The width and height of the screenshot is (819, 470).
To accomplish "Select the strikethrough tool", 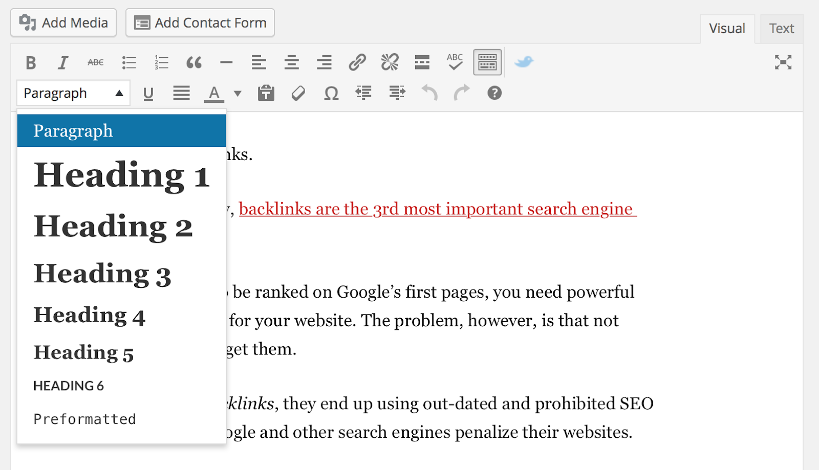I will pyautogui.click(x=95, y=62).
